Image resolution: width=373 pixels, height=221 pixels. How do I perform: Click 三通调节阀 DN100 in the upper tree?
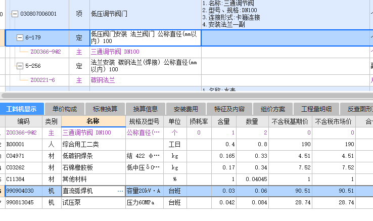115,52
